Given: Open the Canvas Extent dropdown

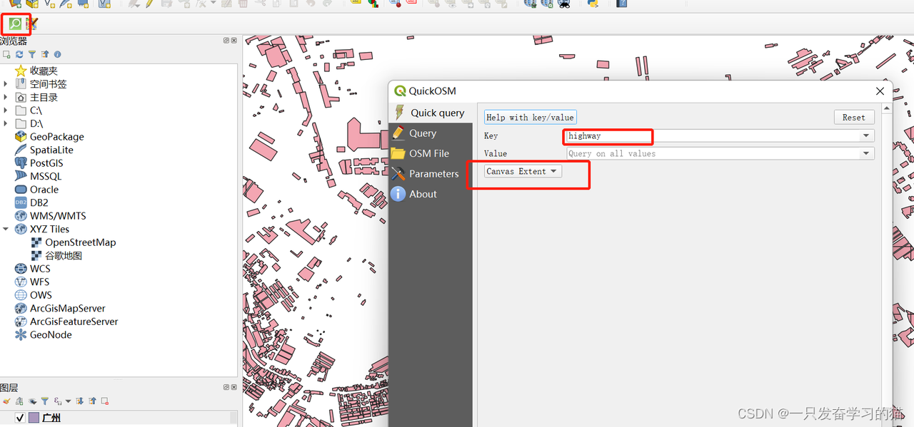Looking at the screenshot, I should pos(523,171).
